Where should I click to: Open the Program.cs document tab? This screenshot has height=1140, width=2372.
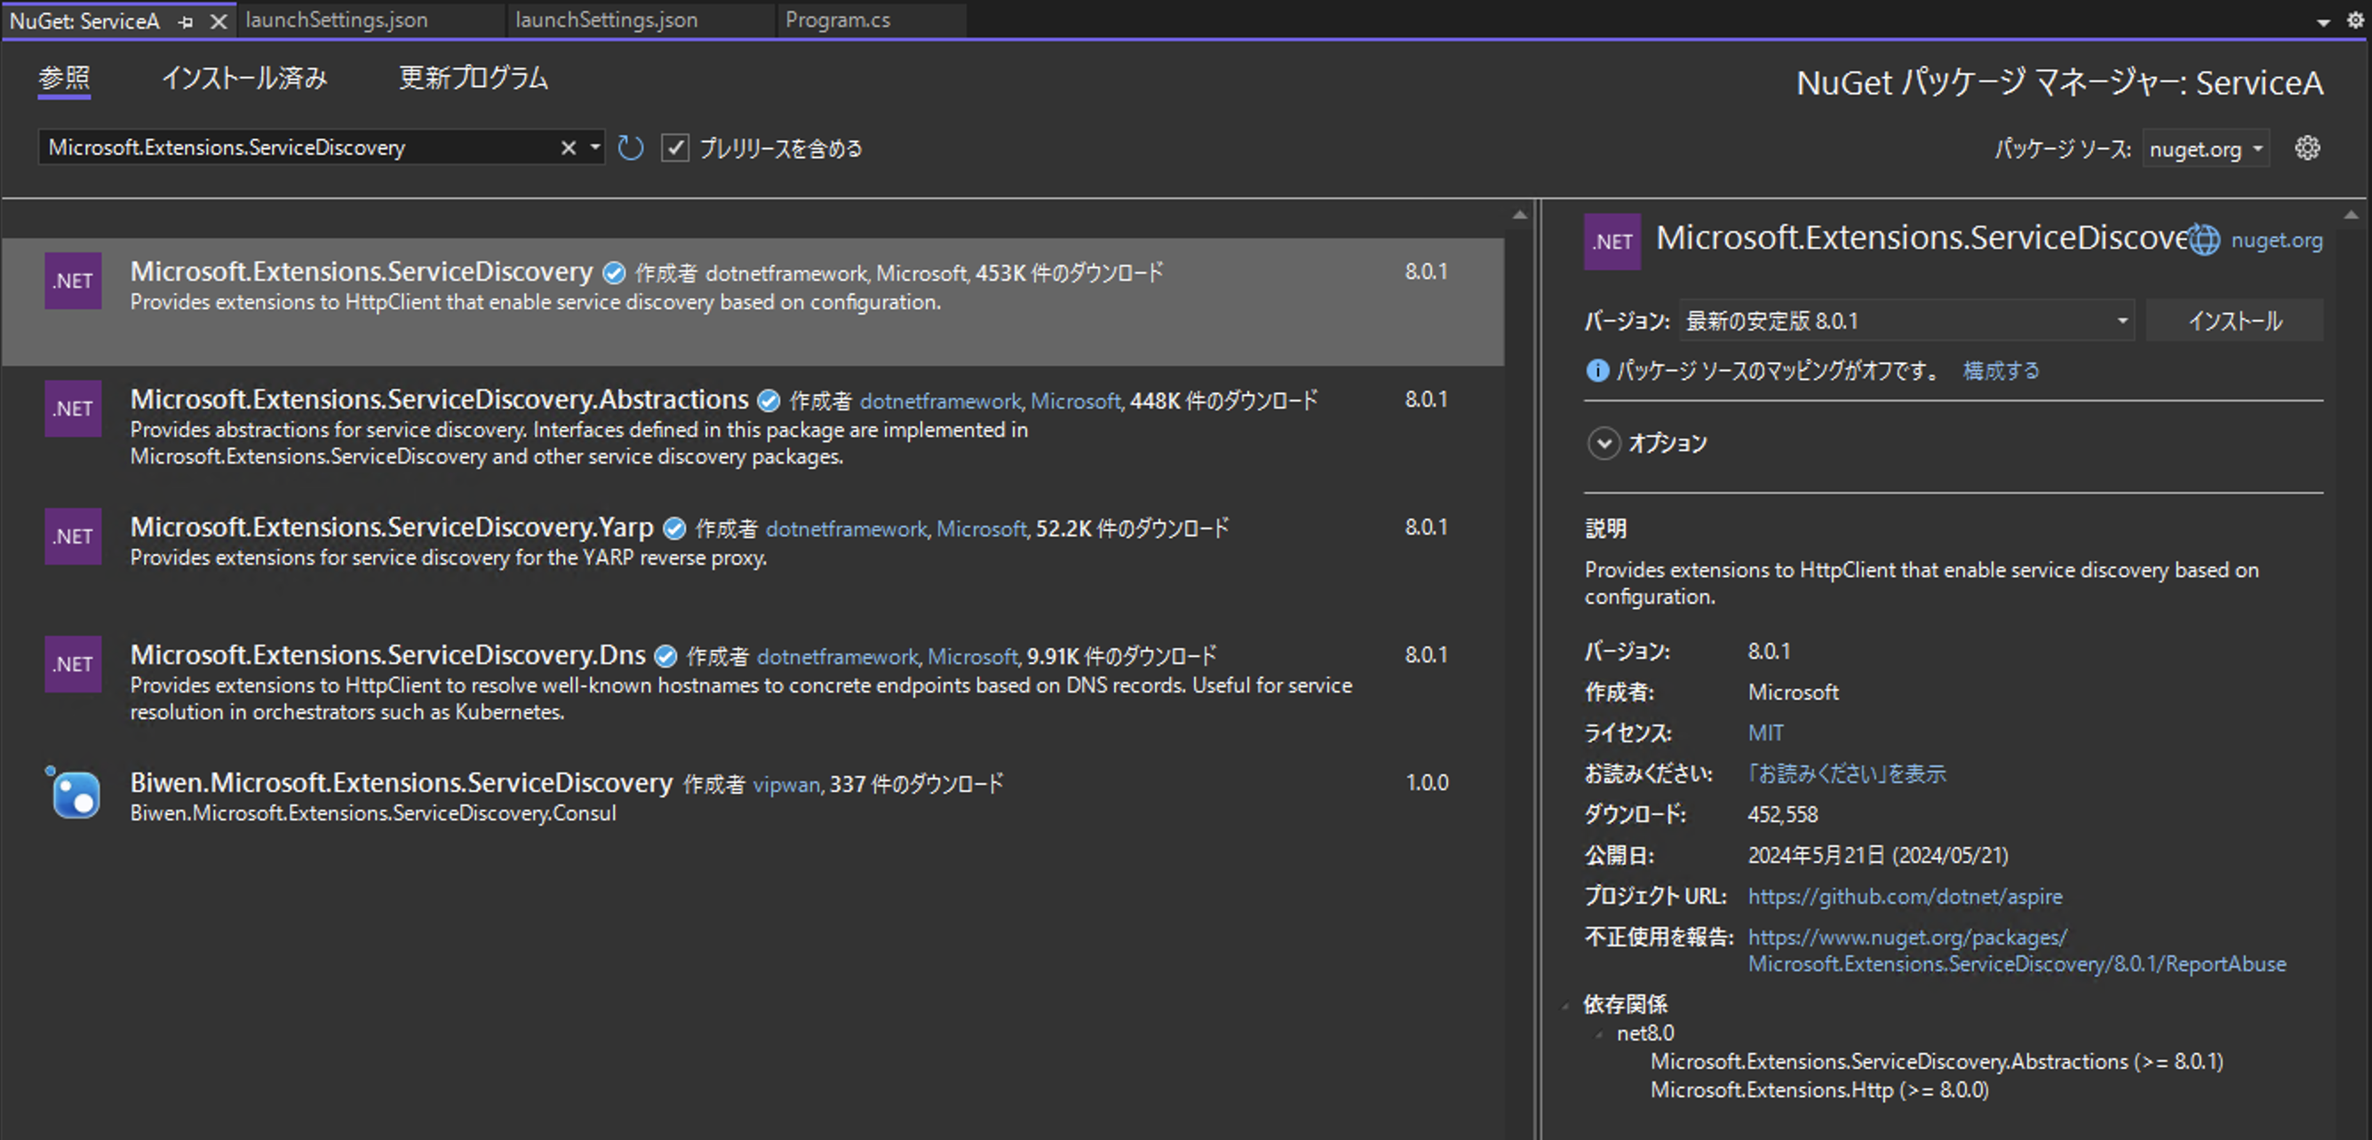pyautogui.click(x=837, y=20)
